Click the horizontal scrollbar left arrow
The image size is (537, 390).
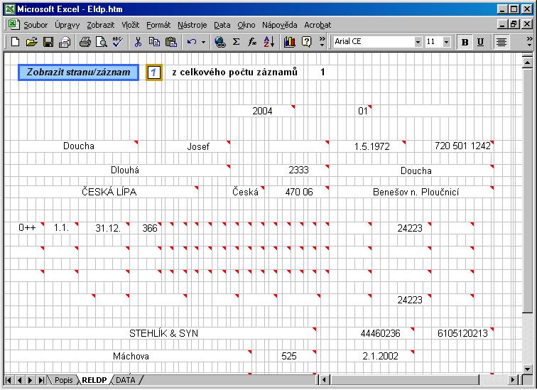pyautogui.click(x=324, y=380)
